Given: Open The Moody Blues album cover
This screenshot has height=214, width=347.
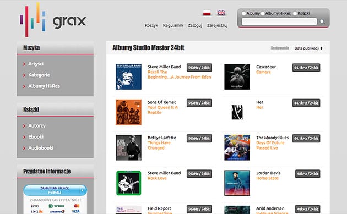Looking at the screenshot, I should pyautogui.click(x=237, y=147).
